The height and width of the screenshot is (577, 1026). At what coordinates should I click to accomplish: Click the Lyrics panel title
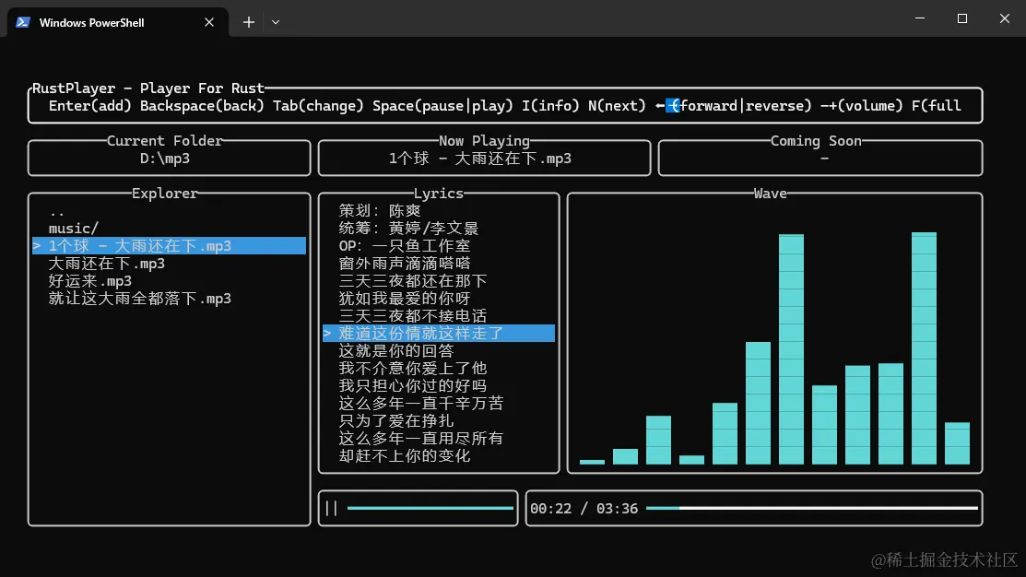coord(439,194)
